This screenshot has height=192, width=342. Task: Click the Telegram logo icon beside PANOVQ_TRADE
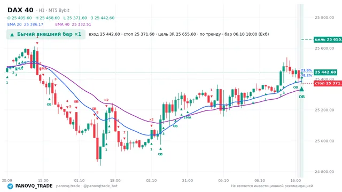[x=10, y=186]
